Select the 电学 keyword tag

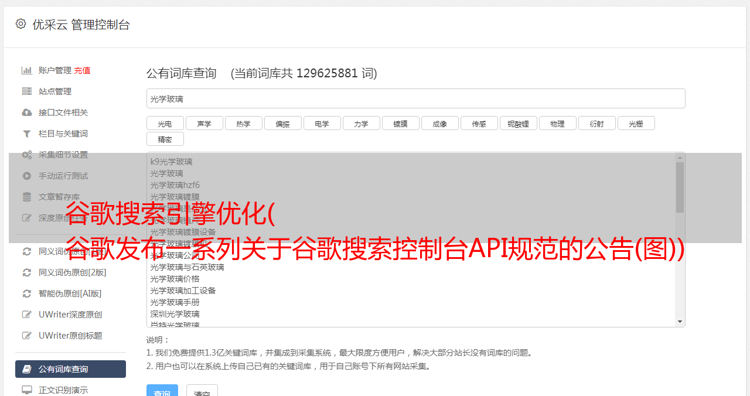(322, 123)
